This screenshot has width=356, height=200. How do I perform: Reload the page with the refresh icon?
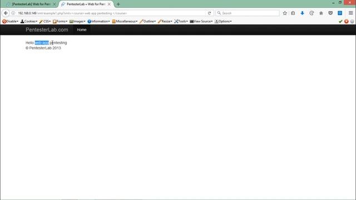click(209, 13)
